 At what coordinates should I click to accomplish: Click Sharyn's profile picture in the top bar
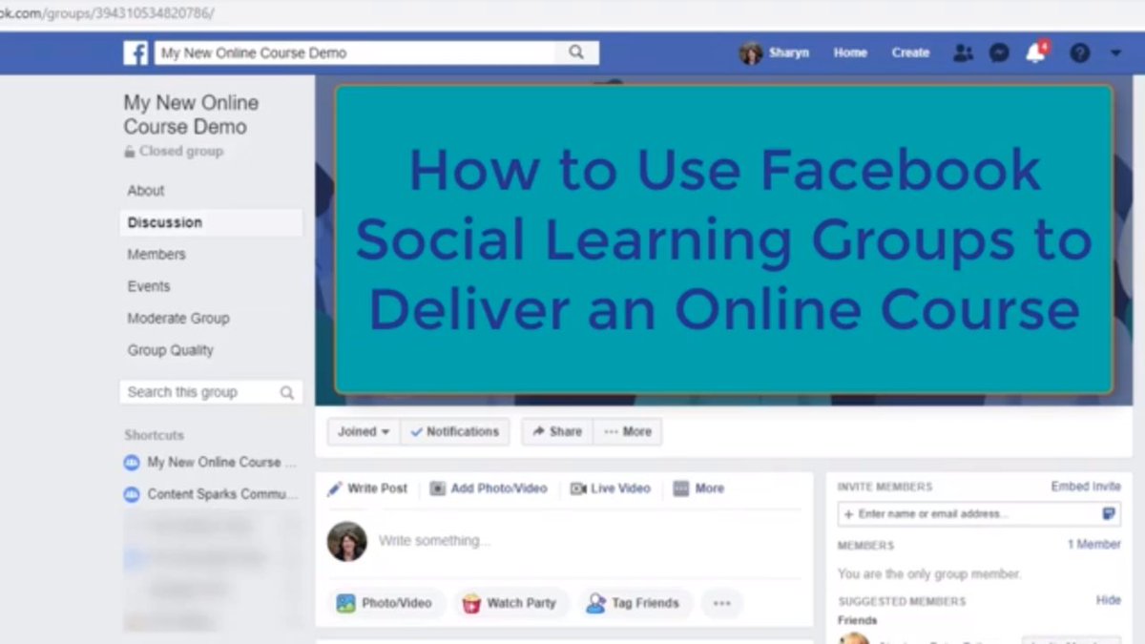(x=751, y=53)
